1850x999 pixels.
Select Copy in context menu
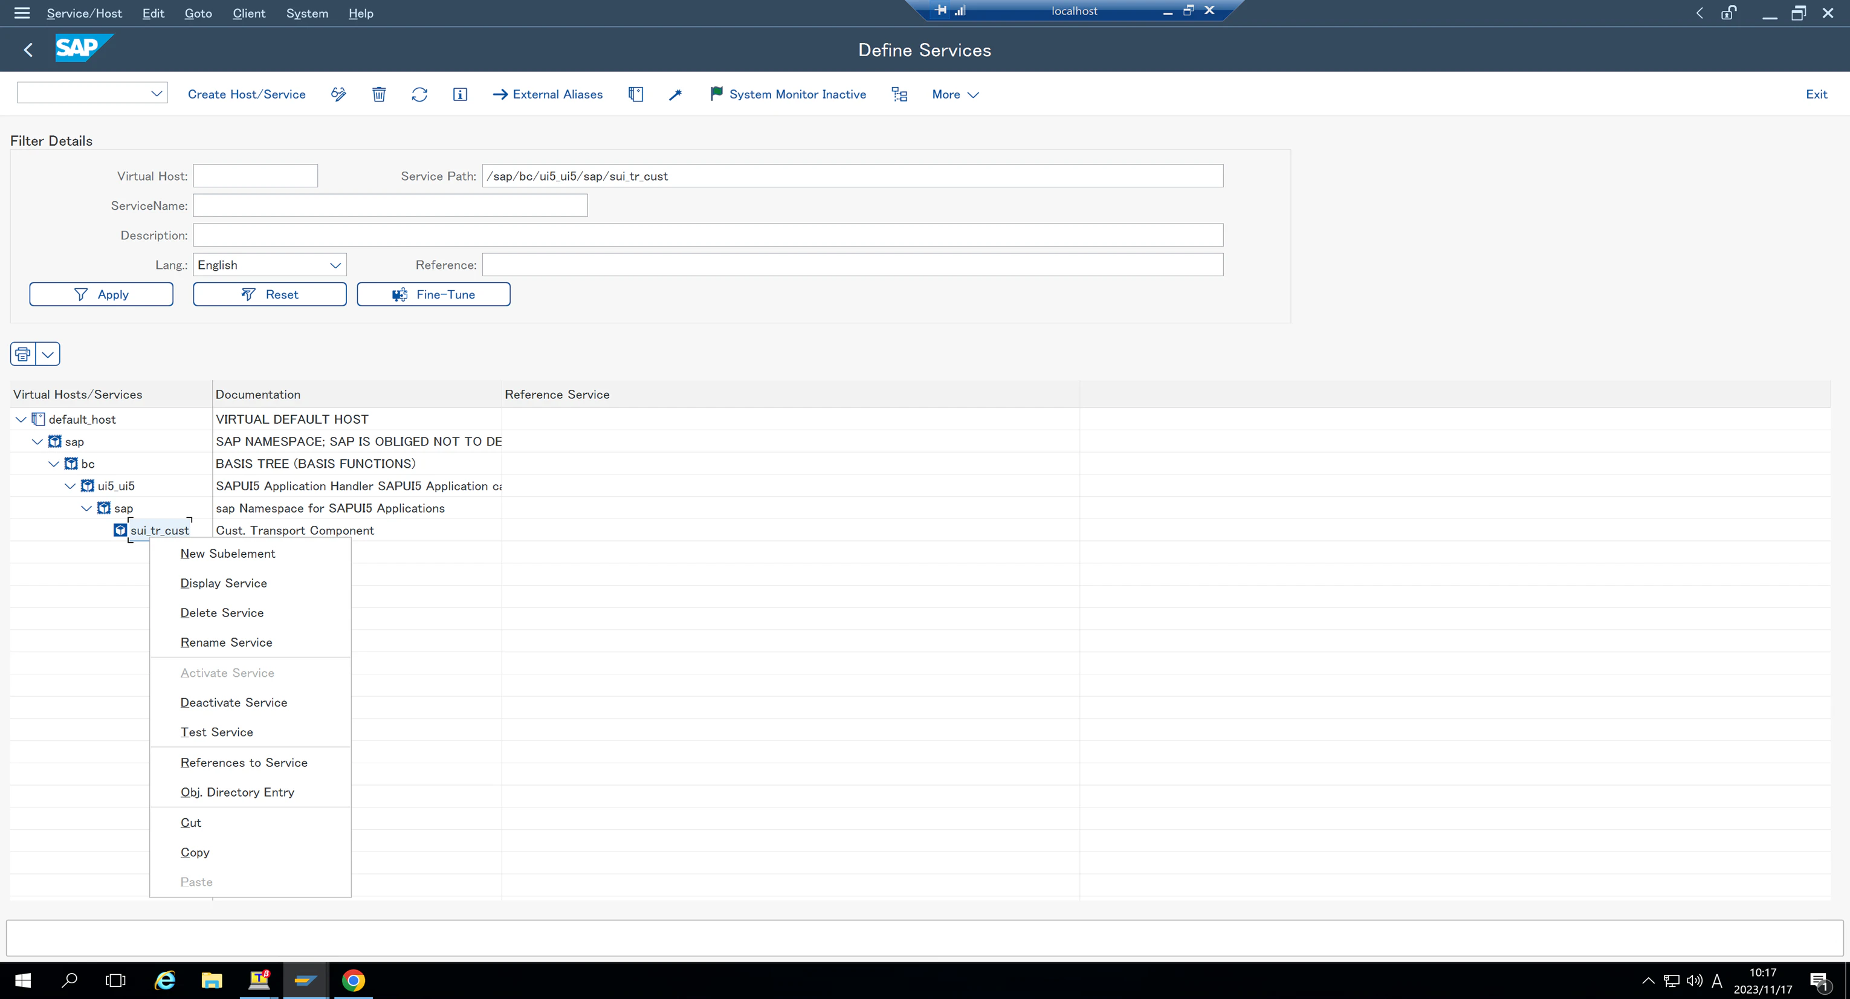pos(250,853)
